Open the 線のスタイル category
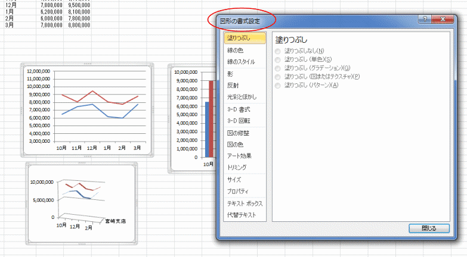The width and height of the screenshot is (467, 257). click(241, 62)
